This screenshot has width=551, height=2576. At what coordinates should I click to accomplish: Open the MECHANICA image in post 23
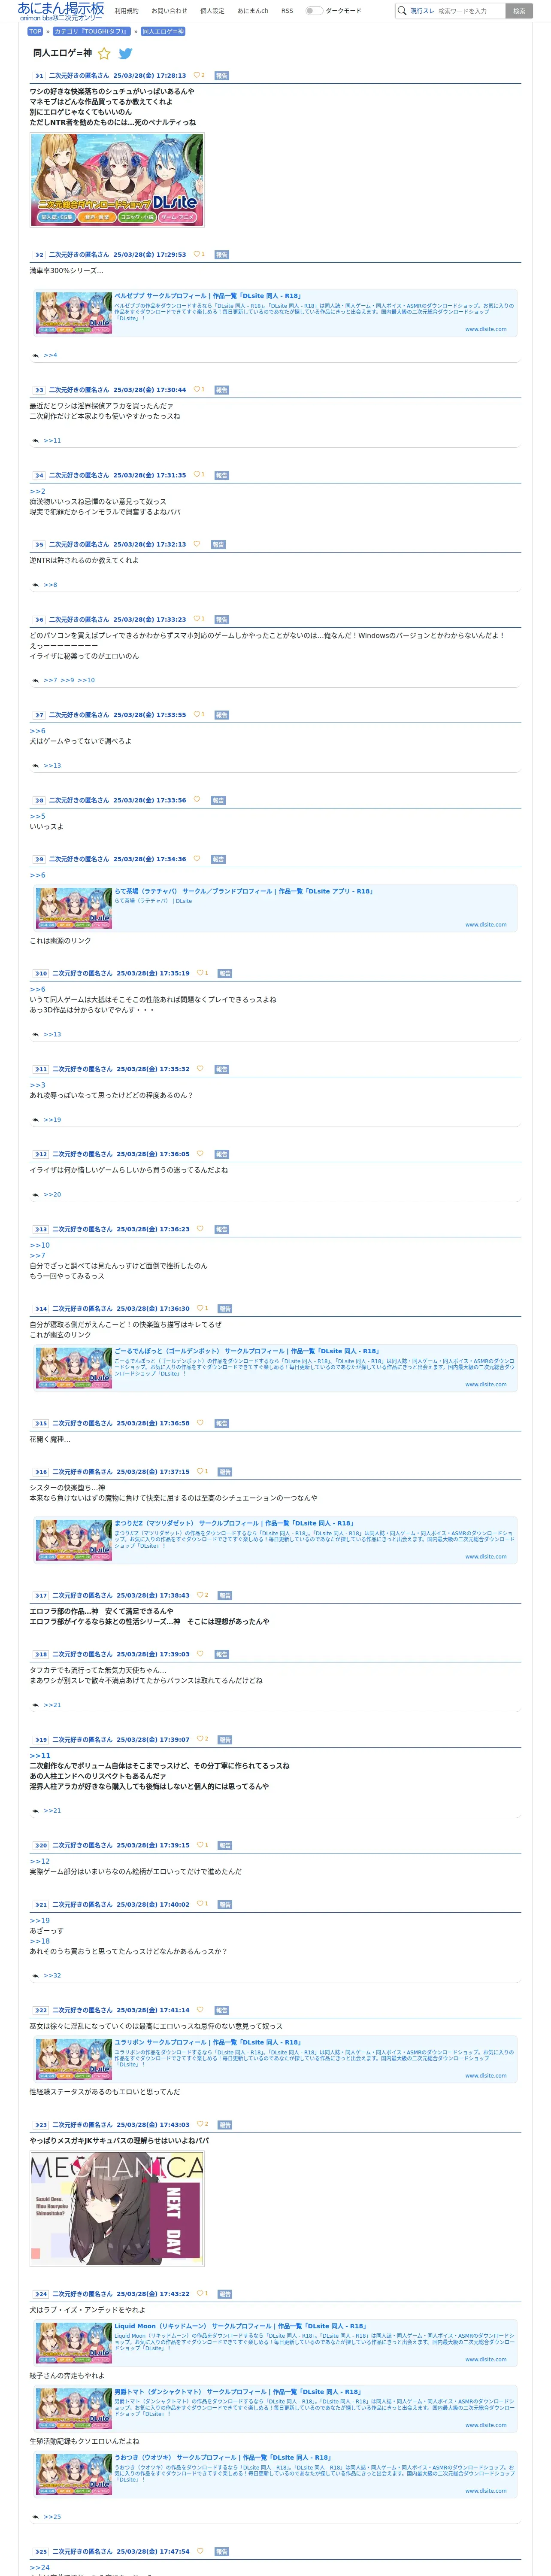tap(117, 2209)
